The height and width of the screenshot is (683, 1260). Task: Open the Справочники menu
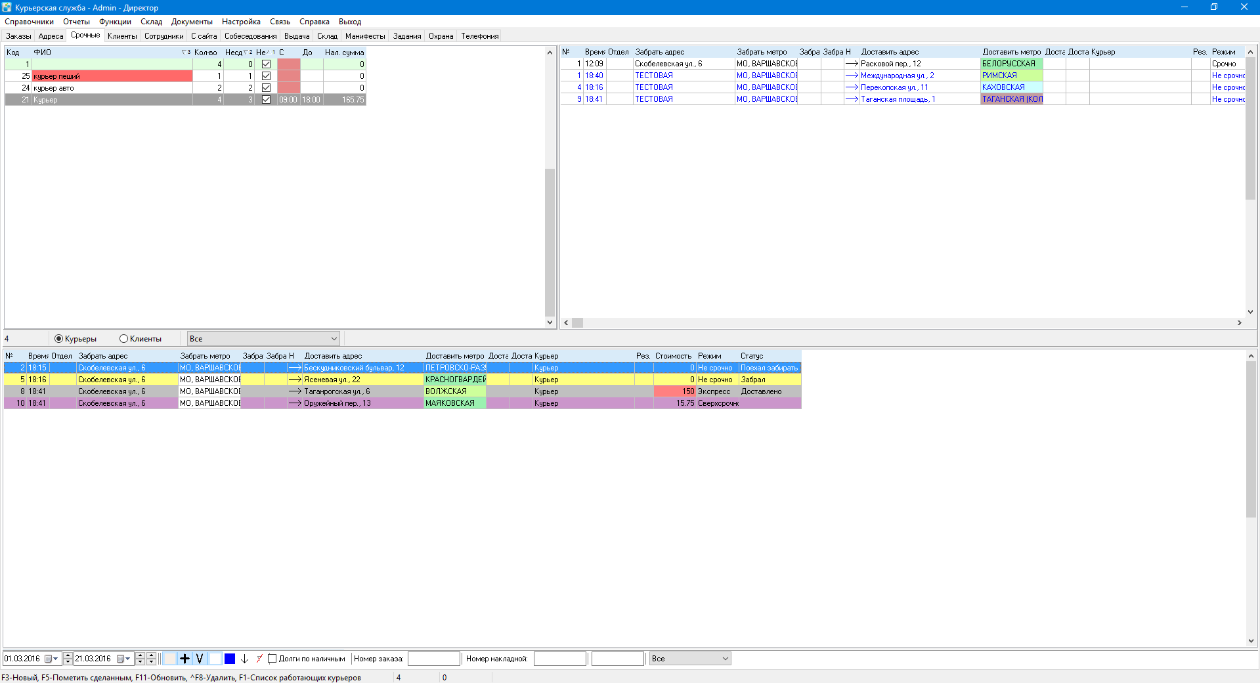point(29,22)
